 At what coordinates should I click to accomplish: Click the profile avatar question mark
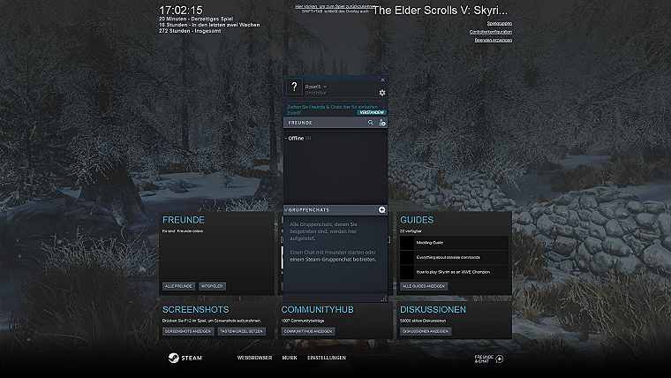click(x=294, y=88)
